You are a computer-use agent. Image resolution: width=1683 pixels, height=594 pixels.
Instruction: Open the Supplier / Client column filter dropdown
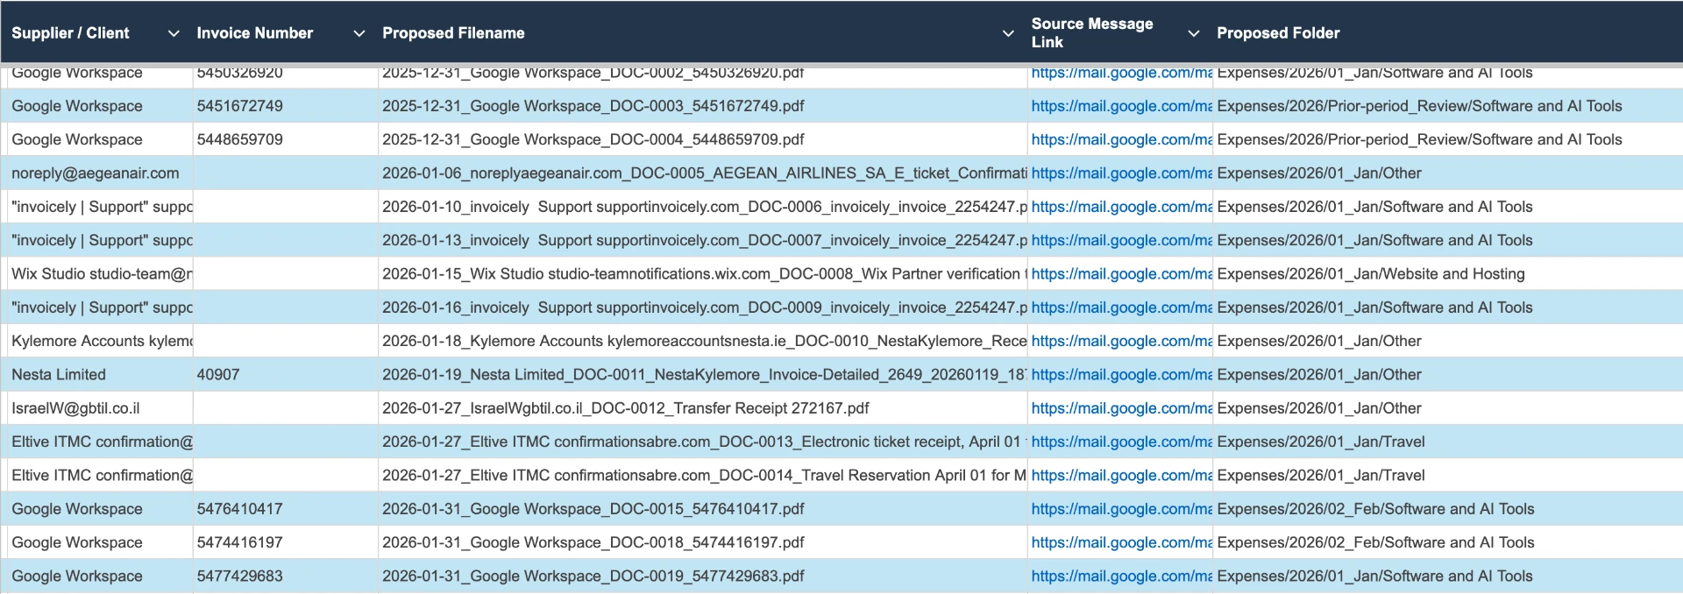coord(174,33)
